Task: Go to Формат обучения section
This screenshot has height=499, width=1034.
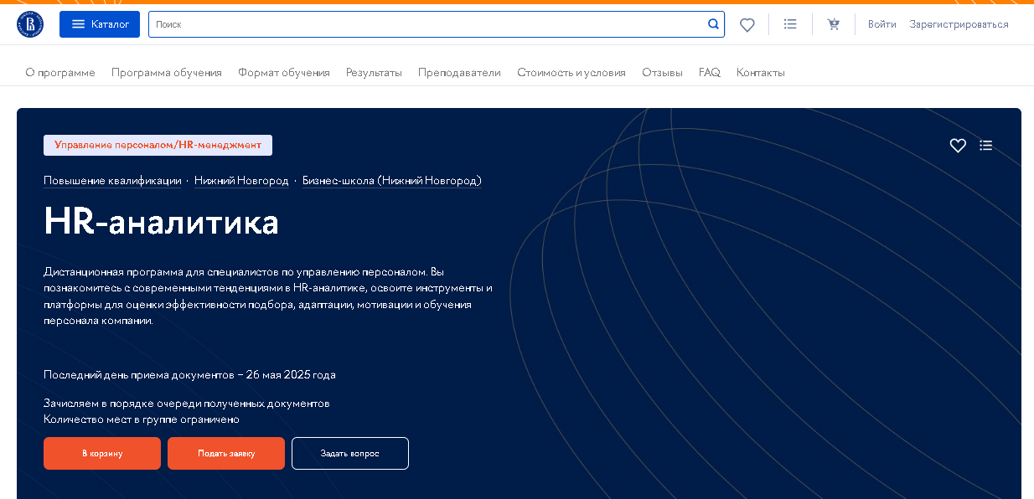Action: 284,73
